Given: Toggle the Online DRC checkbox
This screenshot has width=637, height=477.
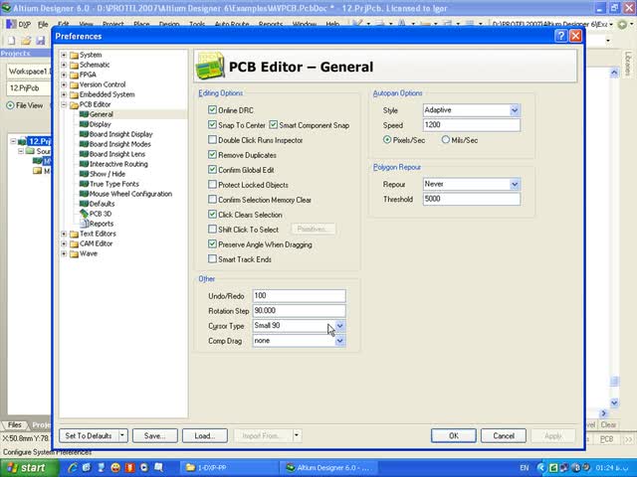Looking at the screenshot, I should tap(212, 110).
